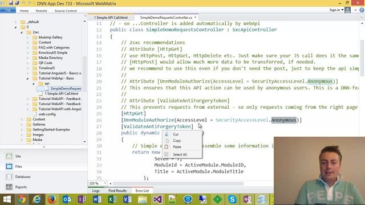This screenshot has height=205, width=365.
Task: Select the QR Code folder
Action: coord(46,63)
